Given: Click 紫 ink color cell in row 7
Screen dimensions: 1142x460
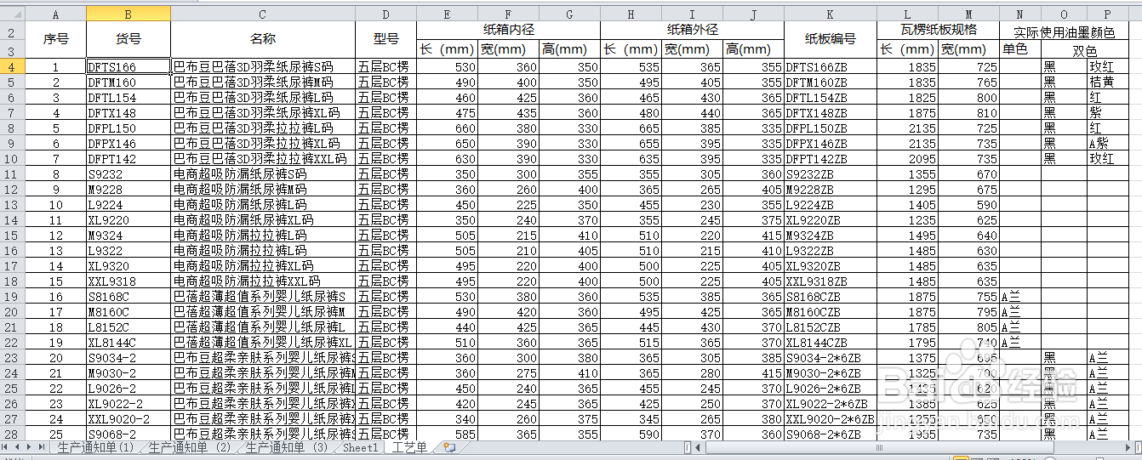Looking at the screenshot, I should (1106, 112).
